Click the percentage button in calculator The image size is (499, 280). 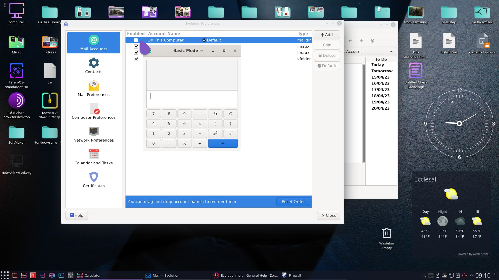[184, 143]
